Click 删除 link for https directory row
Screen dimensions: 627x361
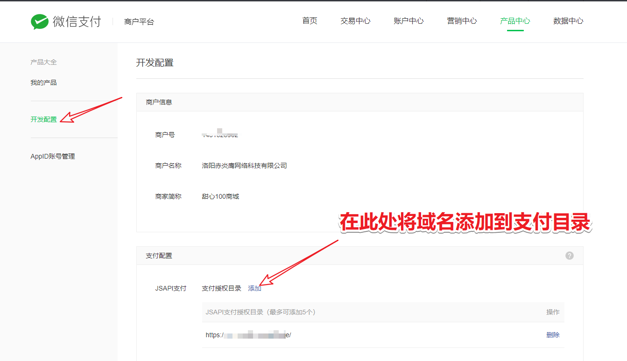tap(553, 335)
